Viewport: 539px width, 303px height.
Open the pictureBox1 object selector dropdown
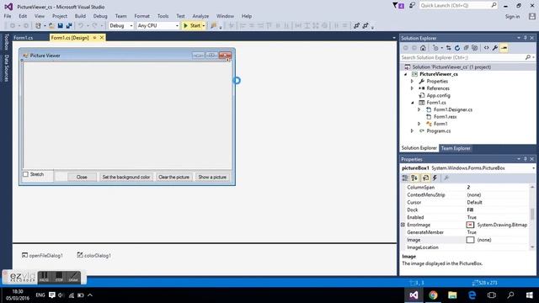click(533, 168)
